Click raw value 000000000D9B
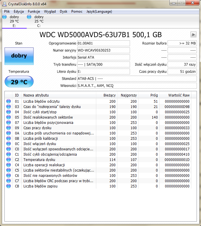Screen dimensions: 201x226 pos(177,107)
